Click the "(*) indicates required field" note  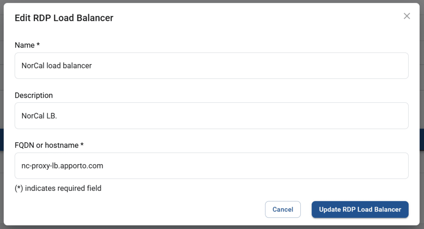coord(58,188)
